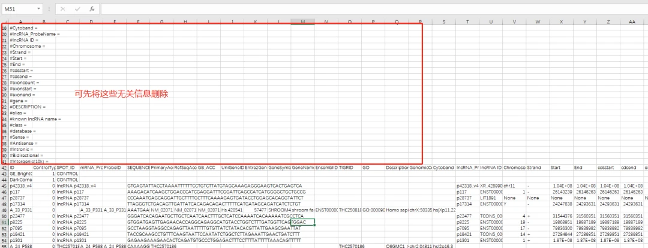
Task: Click the 'THC250818' cell in row 49
Action: pos(350,210)
